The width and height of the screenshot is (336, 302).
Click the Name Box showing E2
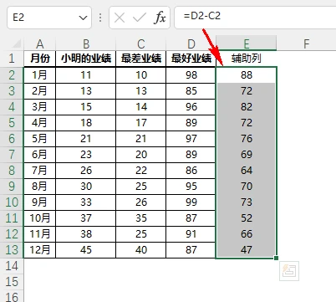[49, 18]
